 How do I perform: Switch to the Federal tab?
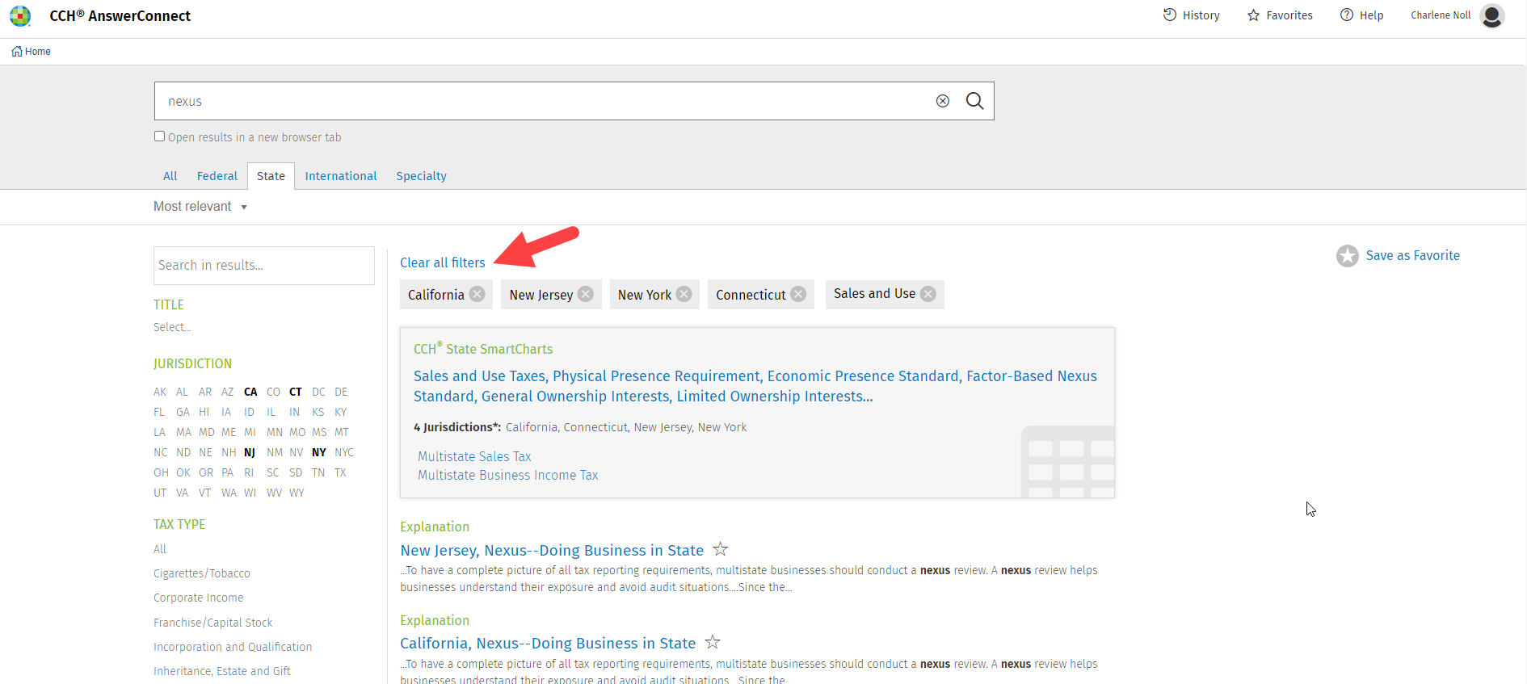217,176
